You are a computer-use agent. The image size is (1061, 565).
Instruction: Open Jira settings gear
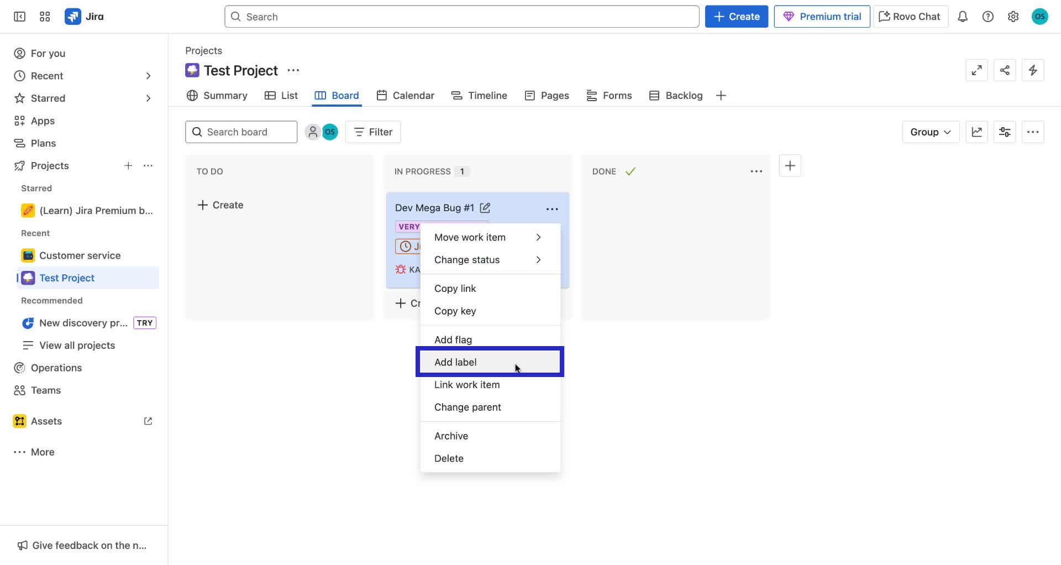[x=1013, y=17]
